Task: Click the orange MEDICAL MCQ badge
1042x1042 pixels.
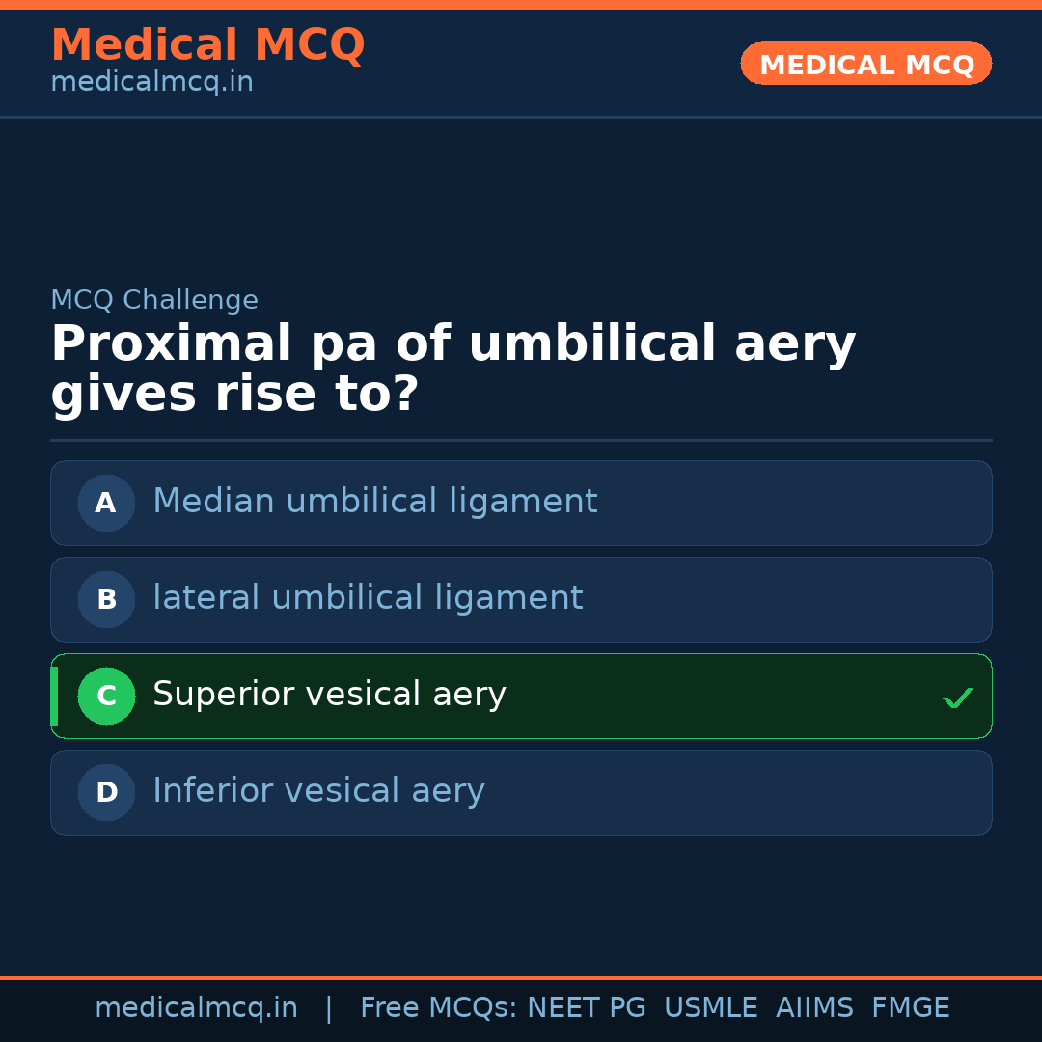Action: [x=865, y=64]
